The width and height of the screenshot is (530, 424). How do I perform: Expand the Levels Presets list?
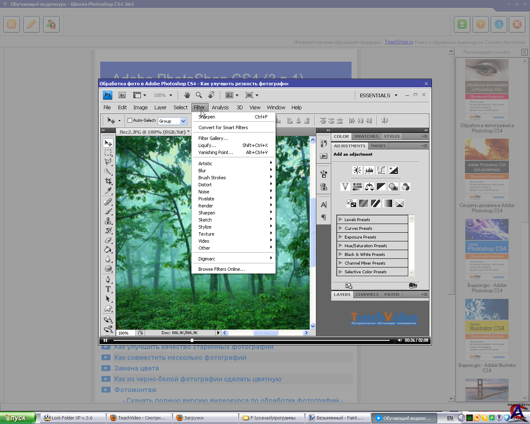(340, 219)
